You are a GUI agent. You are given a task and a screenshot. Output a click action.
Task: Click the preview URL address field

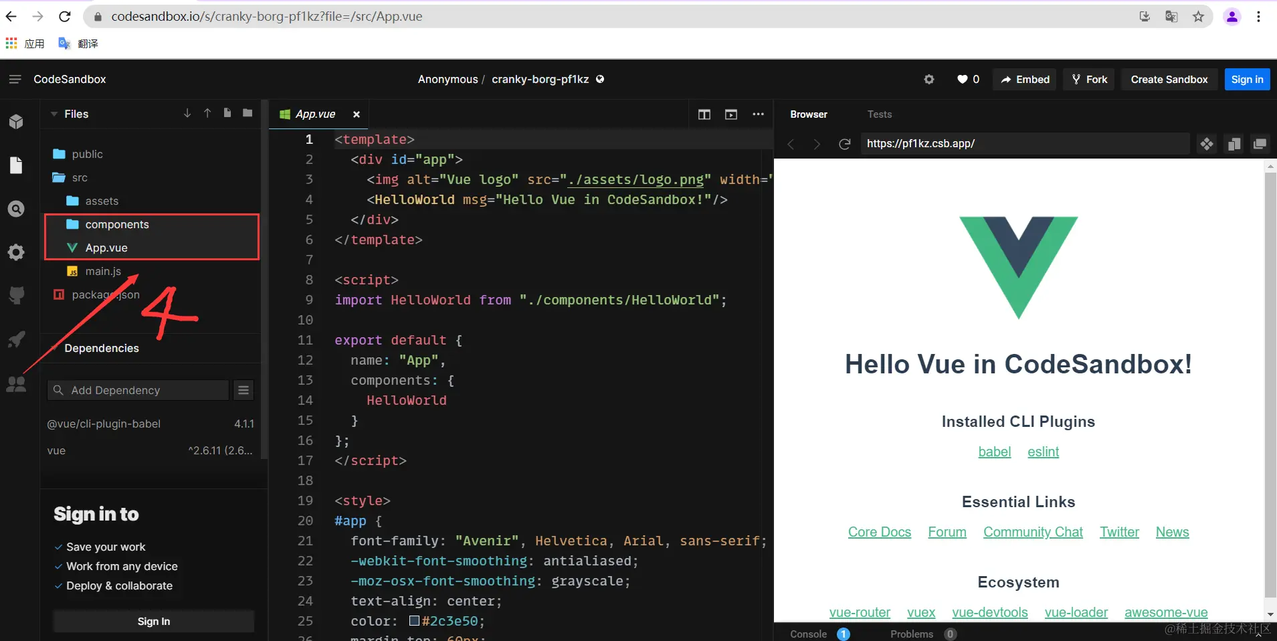(1026, 144)
